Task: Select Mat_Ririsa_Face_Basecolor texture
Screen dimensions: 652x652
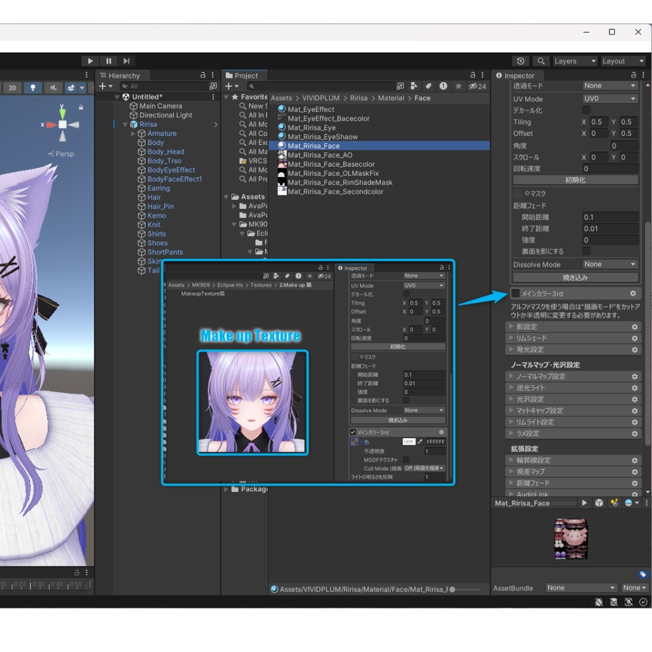Action: coord(331,164)
